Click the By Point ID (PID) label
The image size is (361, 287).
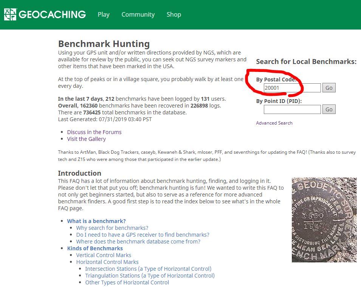pyautogui.click(x=279, y=101)
